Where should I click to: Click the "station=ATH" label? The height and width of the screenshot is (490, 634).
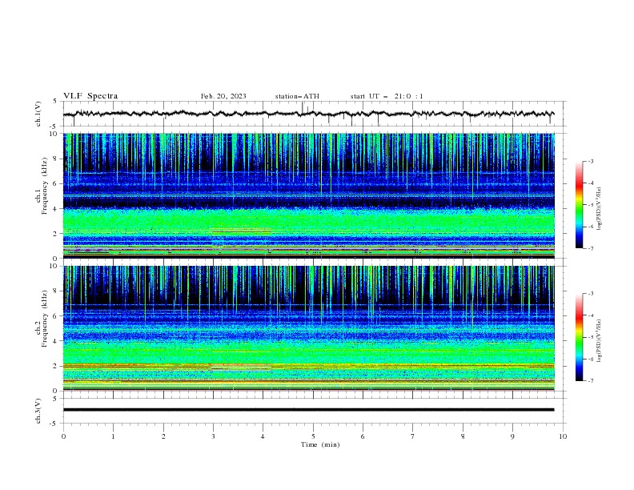point(297,96)
